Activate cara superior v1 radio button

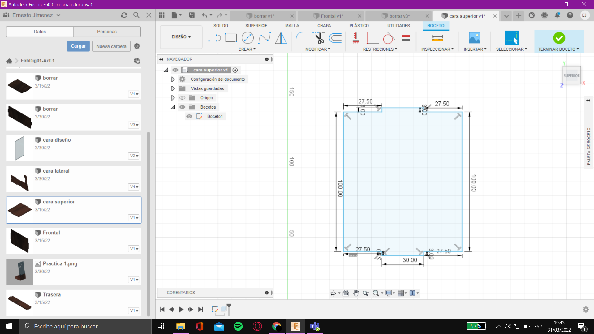point(235,70)
